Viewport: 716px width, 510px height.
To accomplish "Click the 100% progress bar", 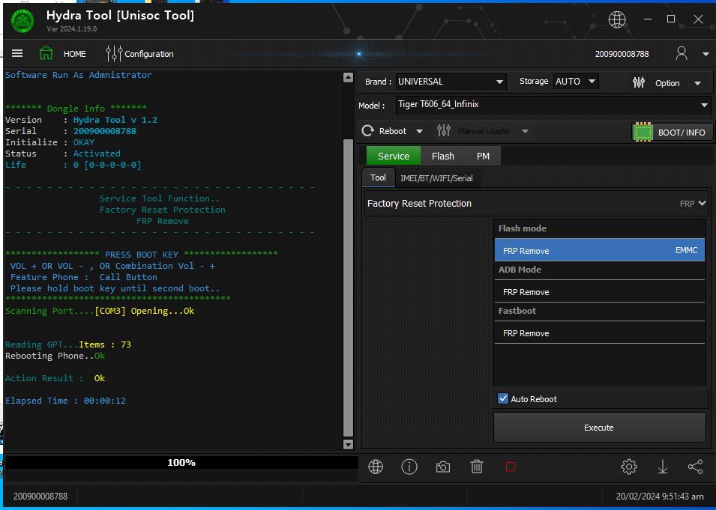I will click(x=181, y=463).
